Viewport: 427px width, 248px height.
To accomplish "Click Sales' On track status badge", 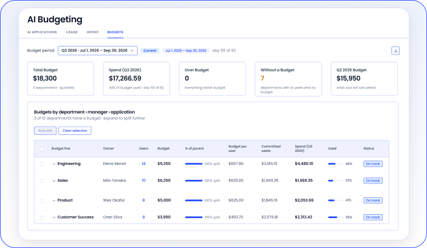I will tap(373, 181).
